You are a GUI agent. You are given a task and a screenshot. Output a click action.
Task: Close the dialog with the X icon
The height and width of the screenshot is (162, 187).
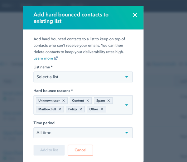(135, 15)
